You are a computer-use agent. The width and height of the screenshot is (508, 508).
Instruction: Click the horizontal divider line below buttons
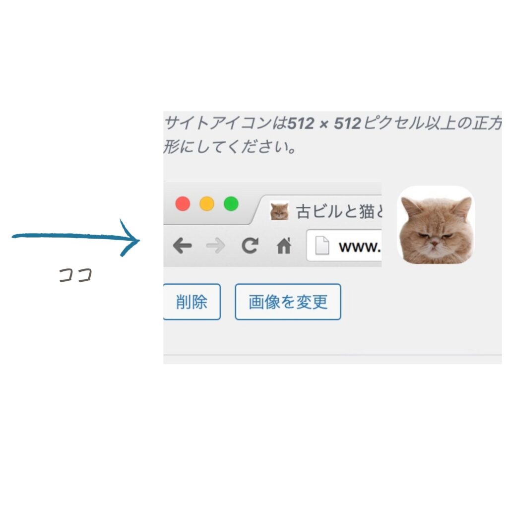click(x=333, y=355)
